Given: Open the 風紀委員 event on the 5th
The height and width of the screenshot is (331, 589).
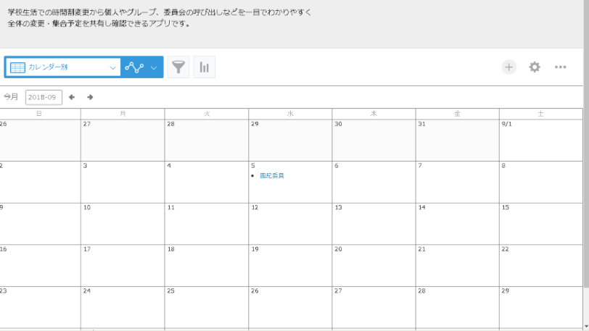Looking at the screenshot, I should coord(272,175).
